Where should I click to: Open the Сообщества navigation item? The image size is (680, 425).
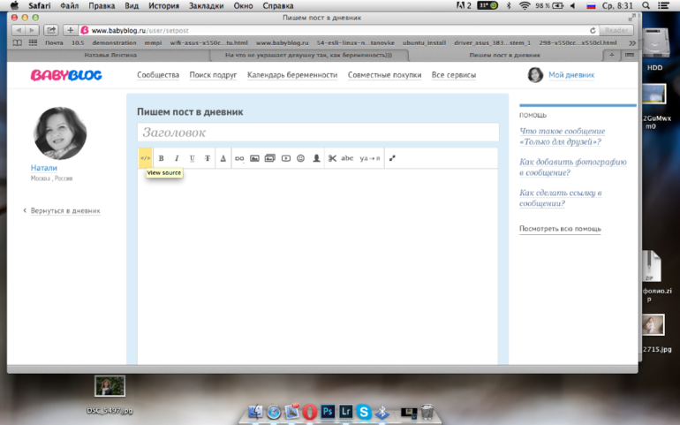point(158,75)
